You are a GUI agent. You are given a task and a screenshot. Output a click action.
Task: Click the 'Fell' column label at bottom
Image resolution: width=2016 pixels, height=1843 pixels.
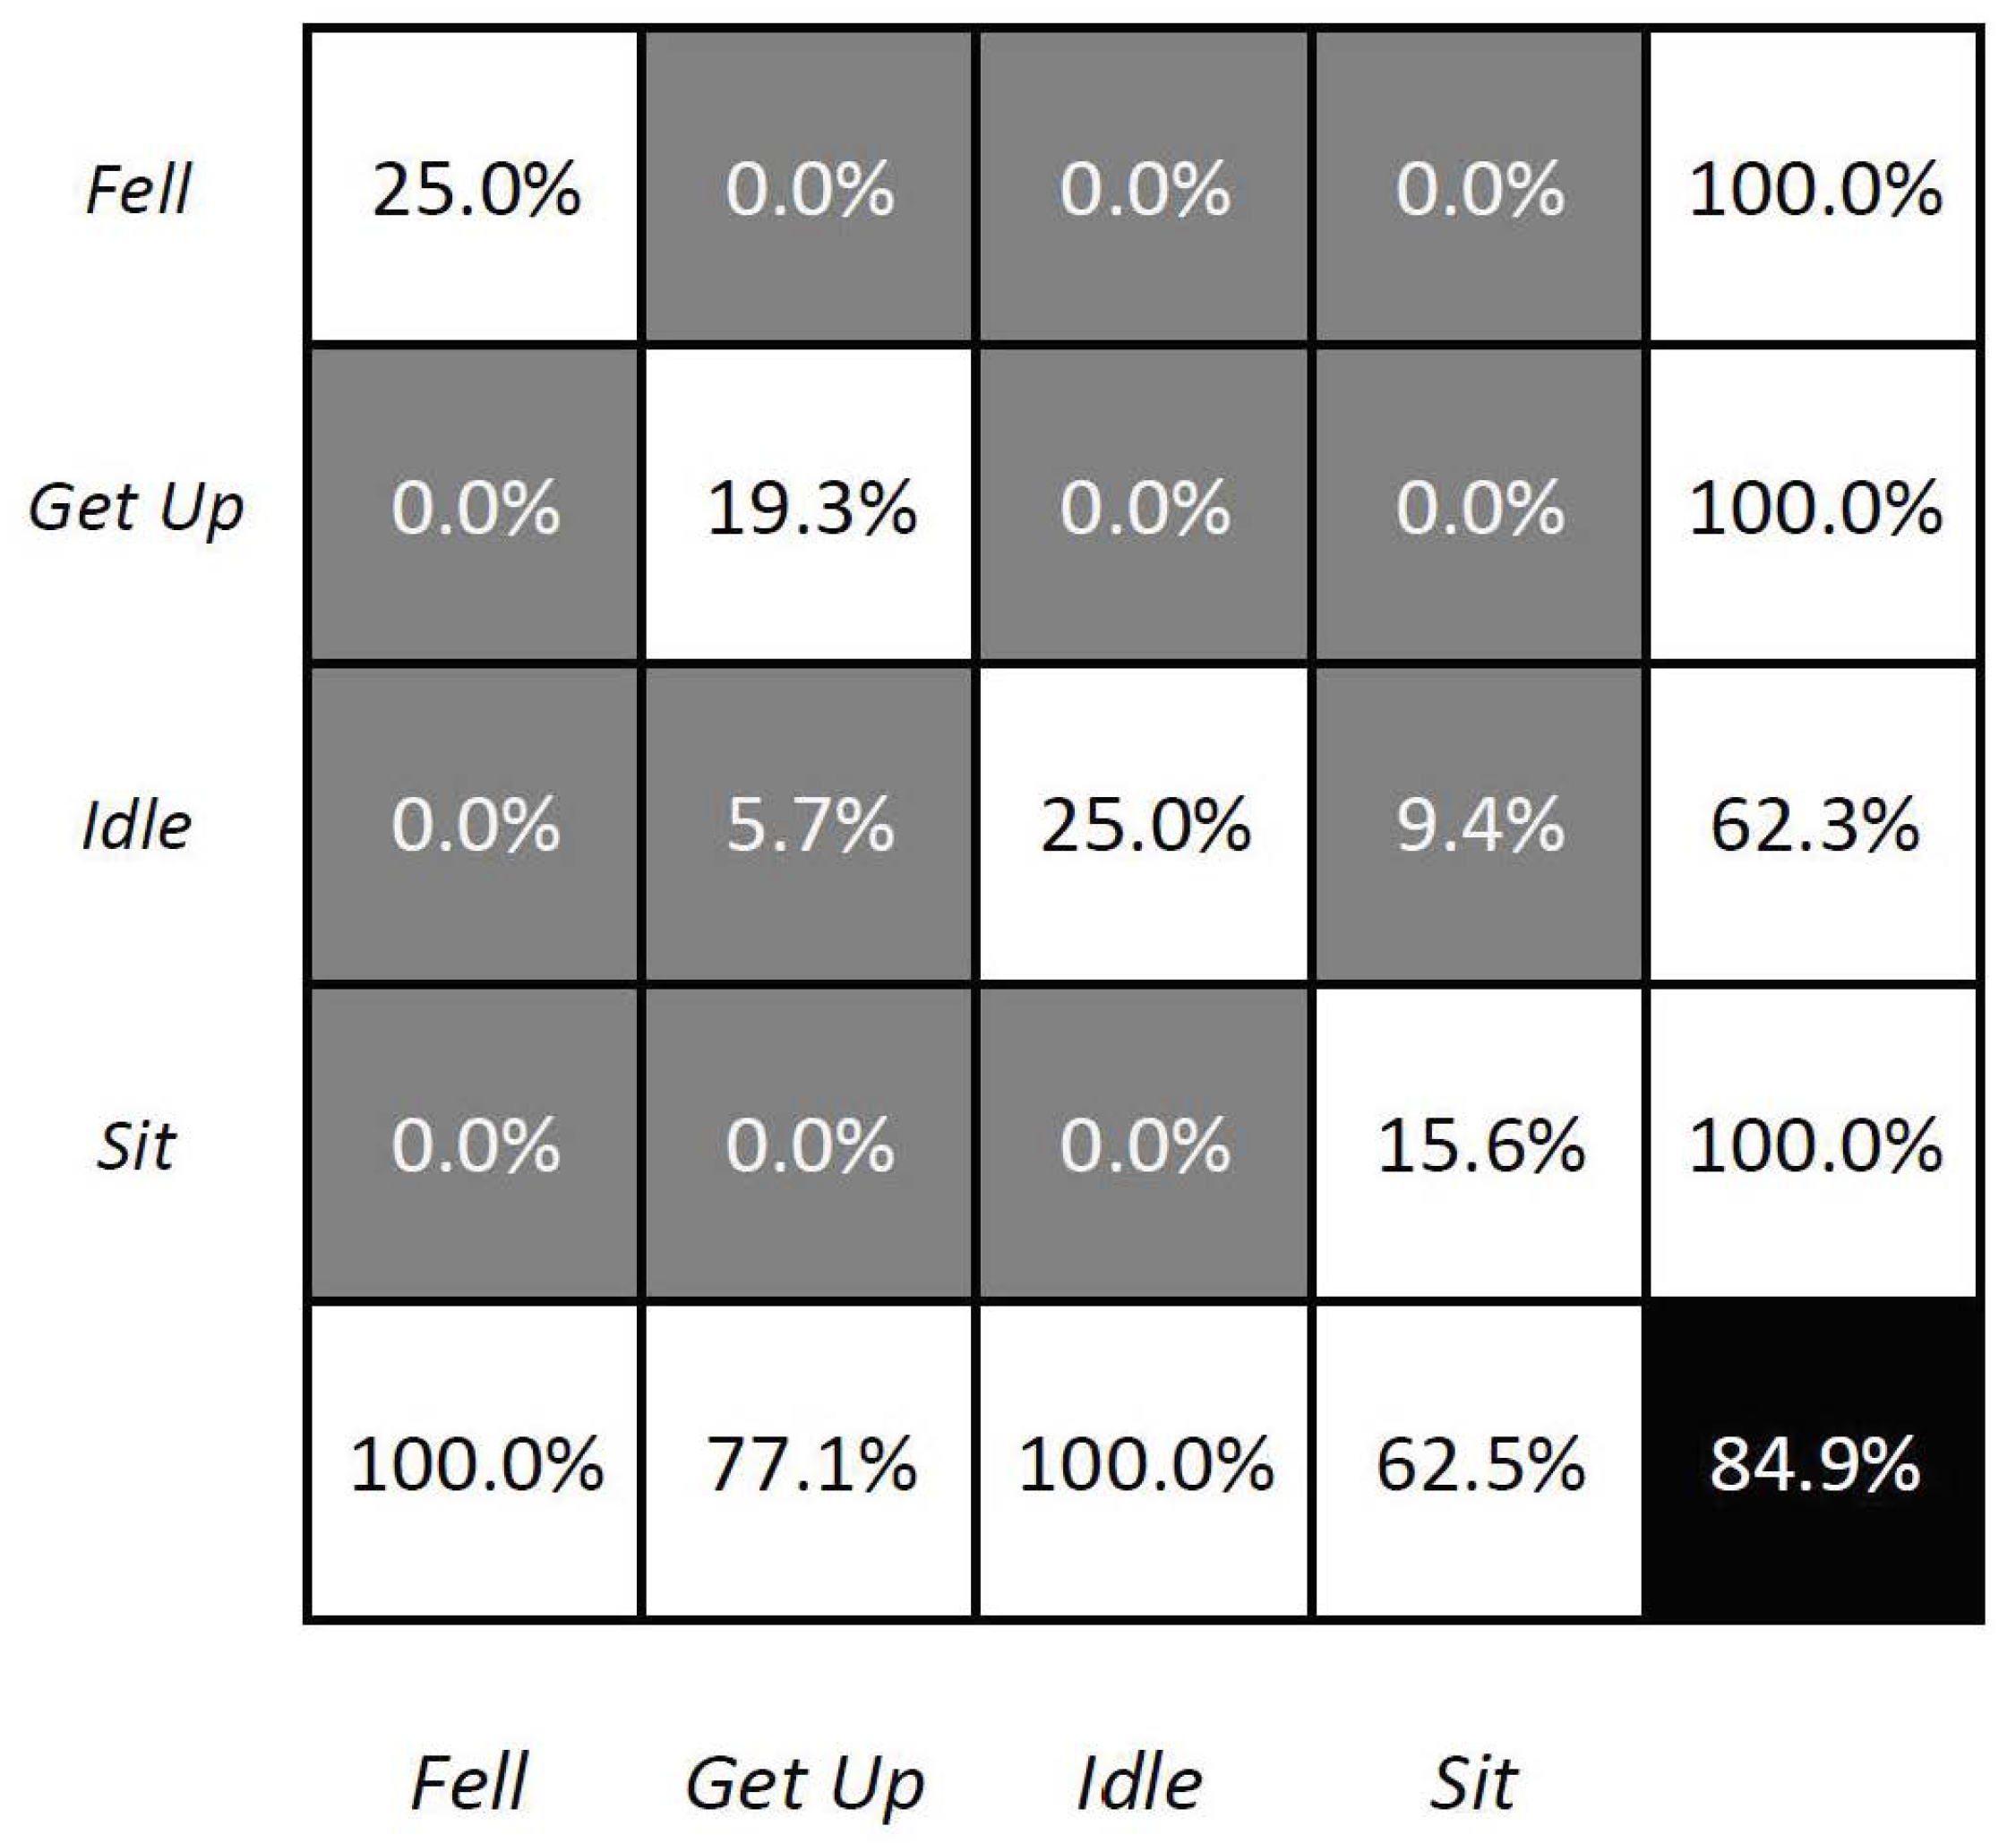(x=469, y=1783)
